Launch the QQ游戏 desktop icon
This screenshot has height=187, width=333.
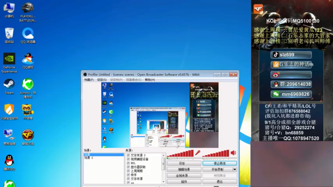click(28, 61)
